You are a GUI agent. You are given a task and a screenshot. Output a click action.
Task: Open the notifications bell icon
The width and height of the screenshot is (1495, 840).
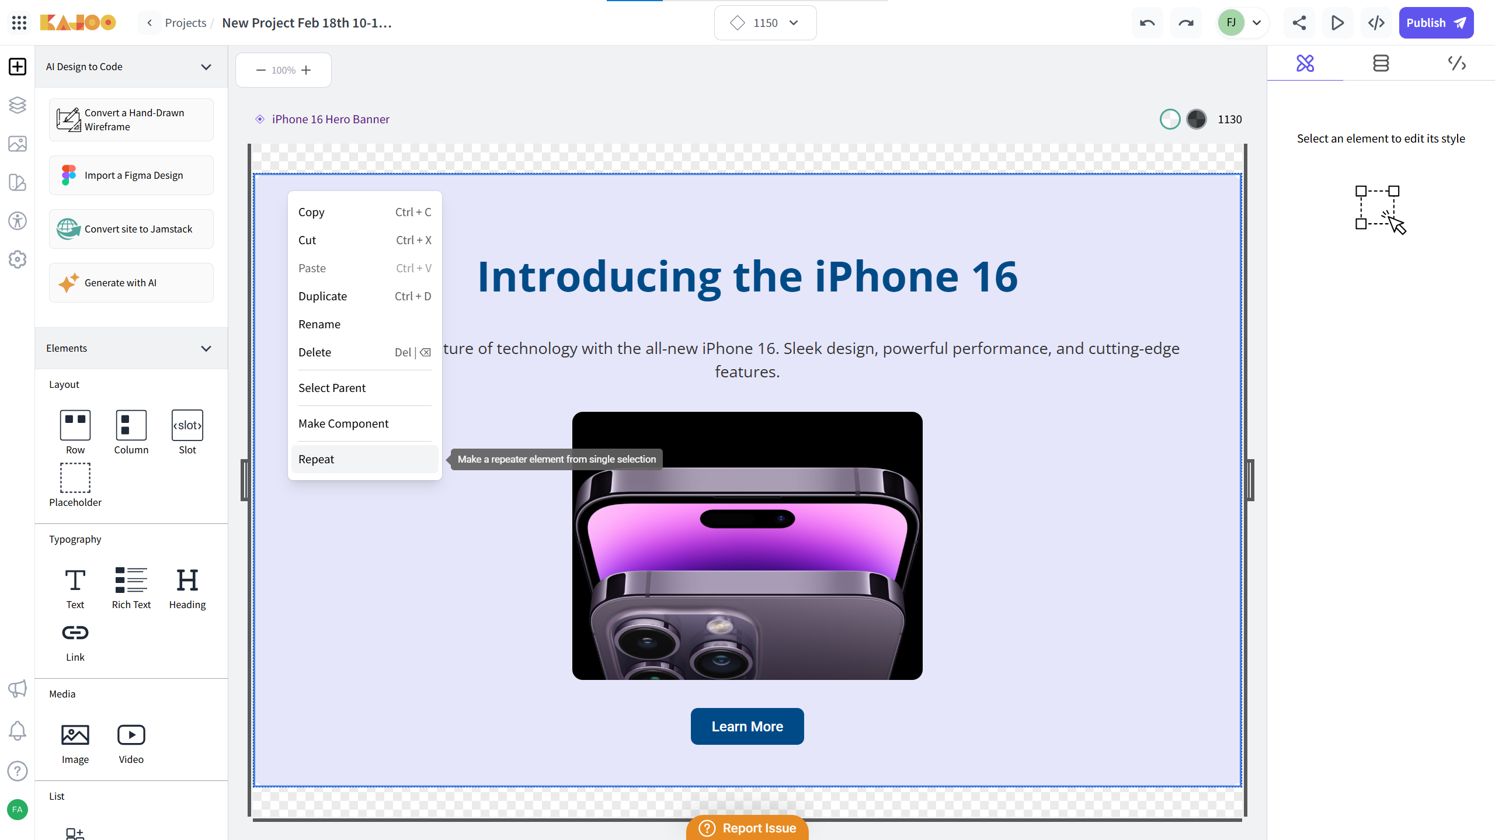[18, 731]
